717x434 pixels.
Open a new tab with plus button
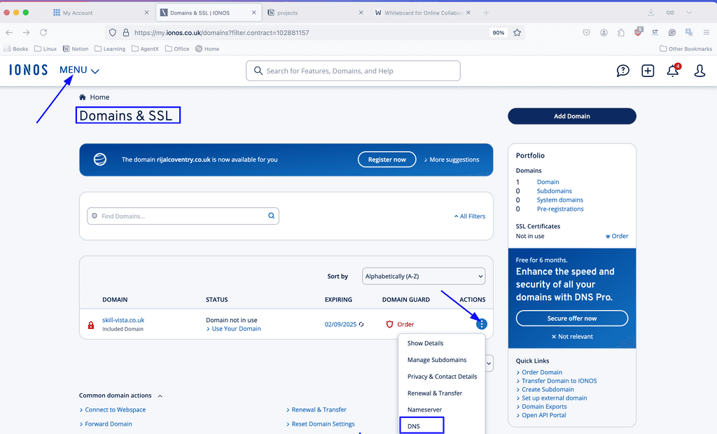coord(486,13)
